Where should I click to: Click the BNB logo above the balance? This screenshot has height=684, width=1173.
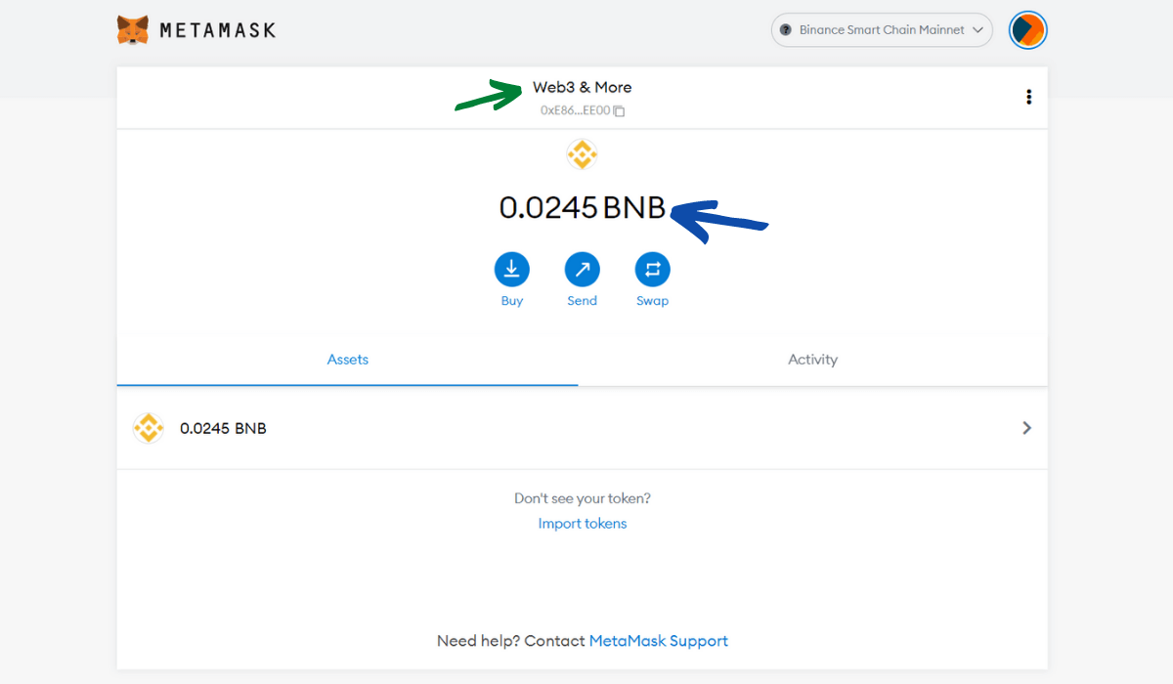tap(583, 154)
